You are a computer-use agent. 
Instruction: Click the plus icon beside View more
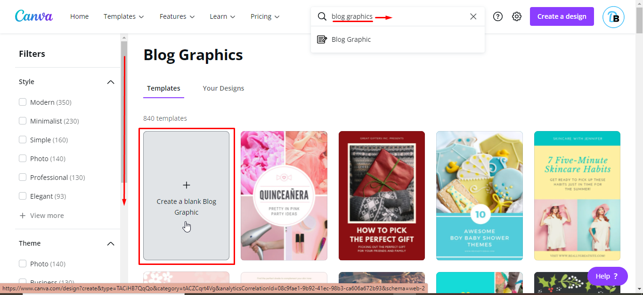(x=22, y=216)
